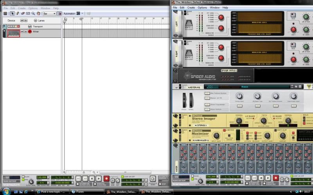Open File menu in rack window
The width and height of the screenshot is (313, 195).
pyautogui.click(x=175, y=7)
